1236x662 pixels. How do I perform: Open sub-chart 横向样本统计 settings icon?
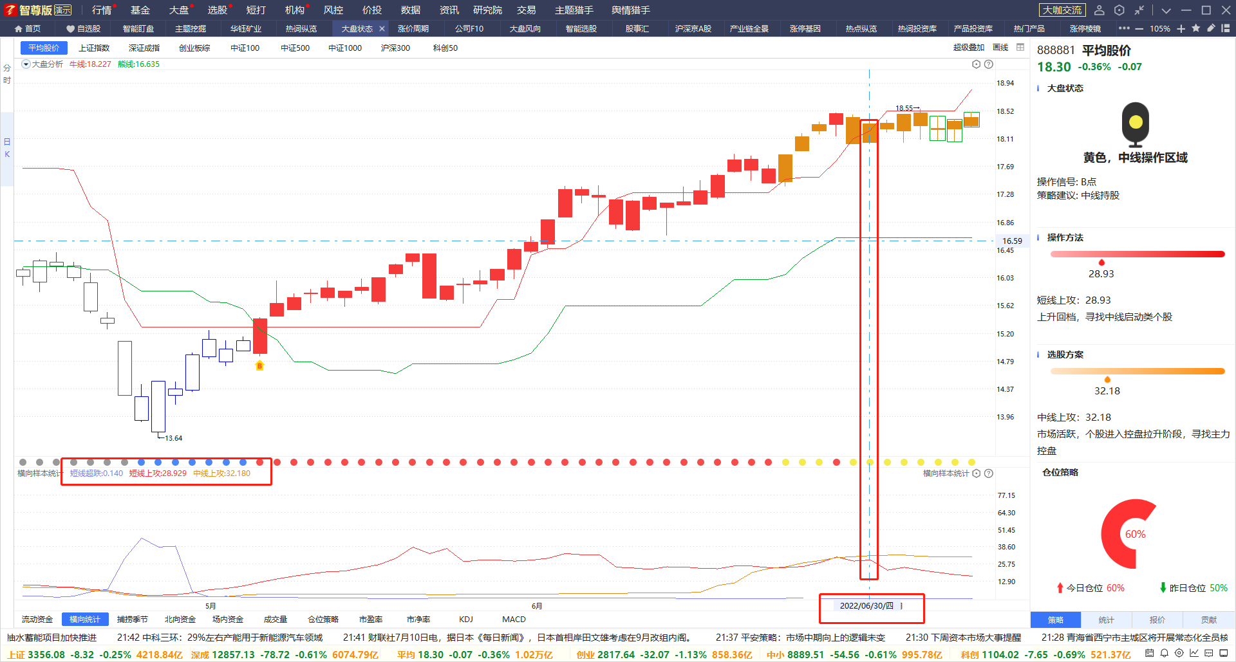coord(976,474)
